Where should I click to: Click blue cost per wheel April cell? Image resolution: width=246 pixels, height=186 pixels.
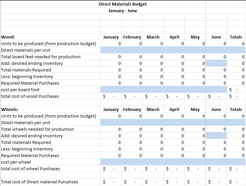(174, 162)
